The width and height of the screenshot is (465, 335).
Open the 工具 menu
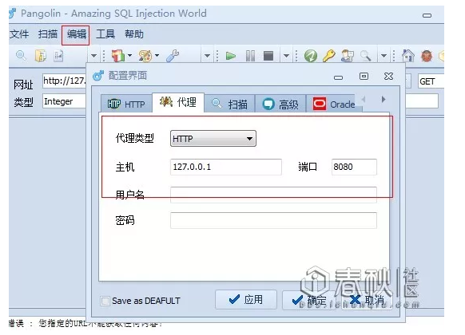[105, 34]
